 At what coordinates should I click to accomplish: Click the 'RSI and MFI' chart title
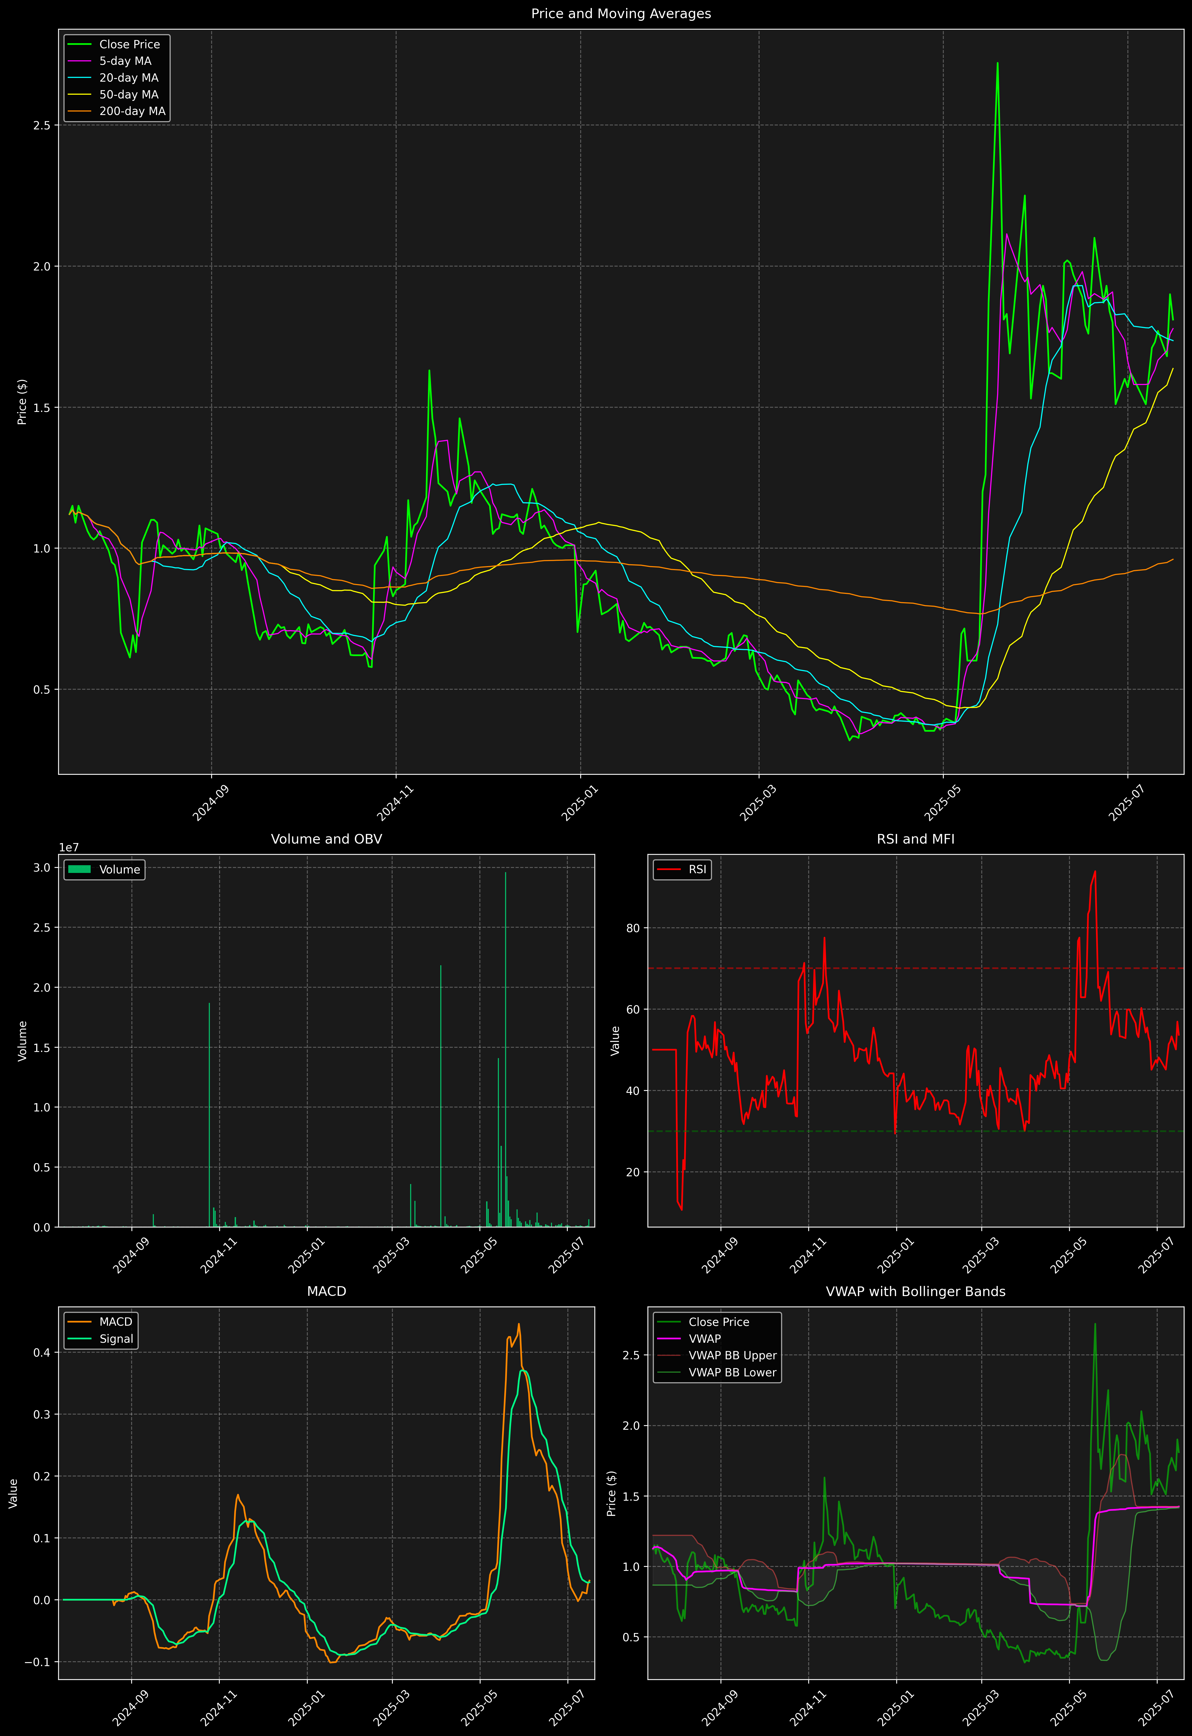coord(916,839)
